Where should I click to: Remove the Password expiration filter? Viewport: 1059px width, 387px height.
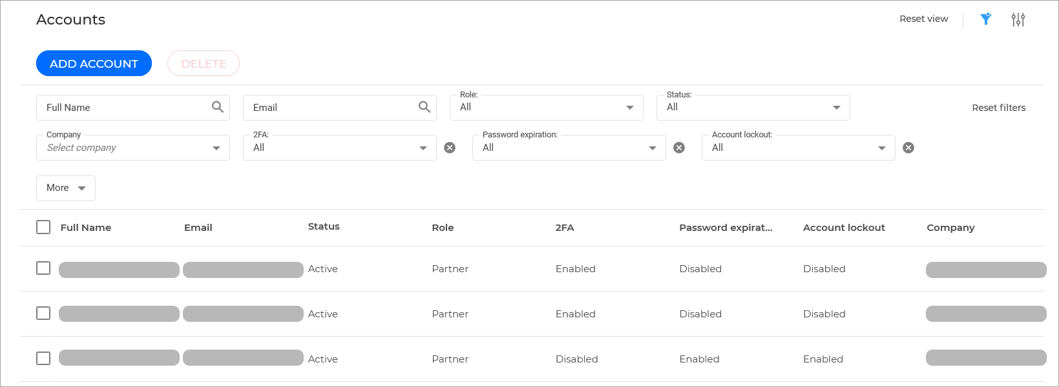(x=679, y=148)
